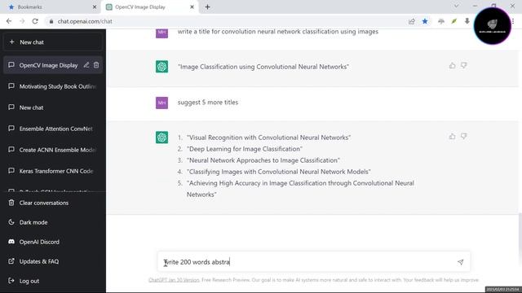Log out of ChatGPT

53,281
